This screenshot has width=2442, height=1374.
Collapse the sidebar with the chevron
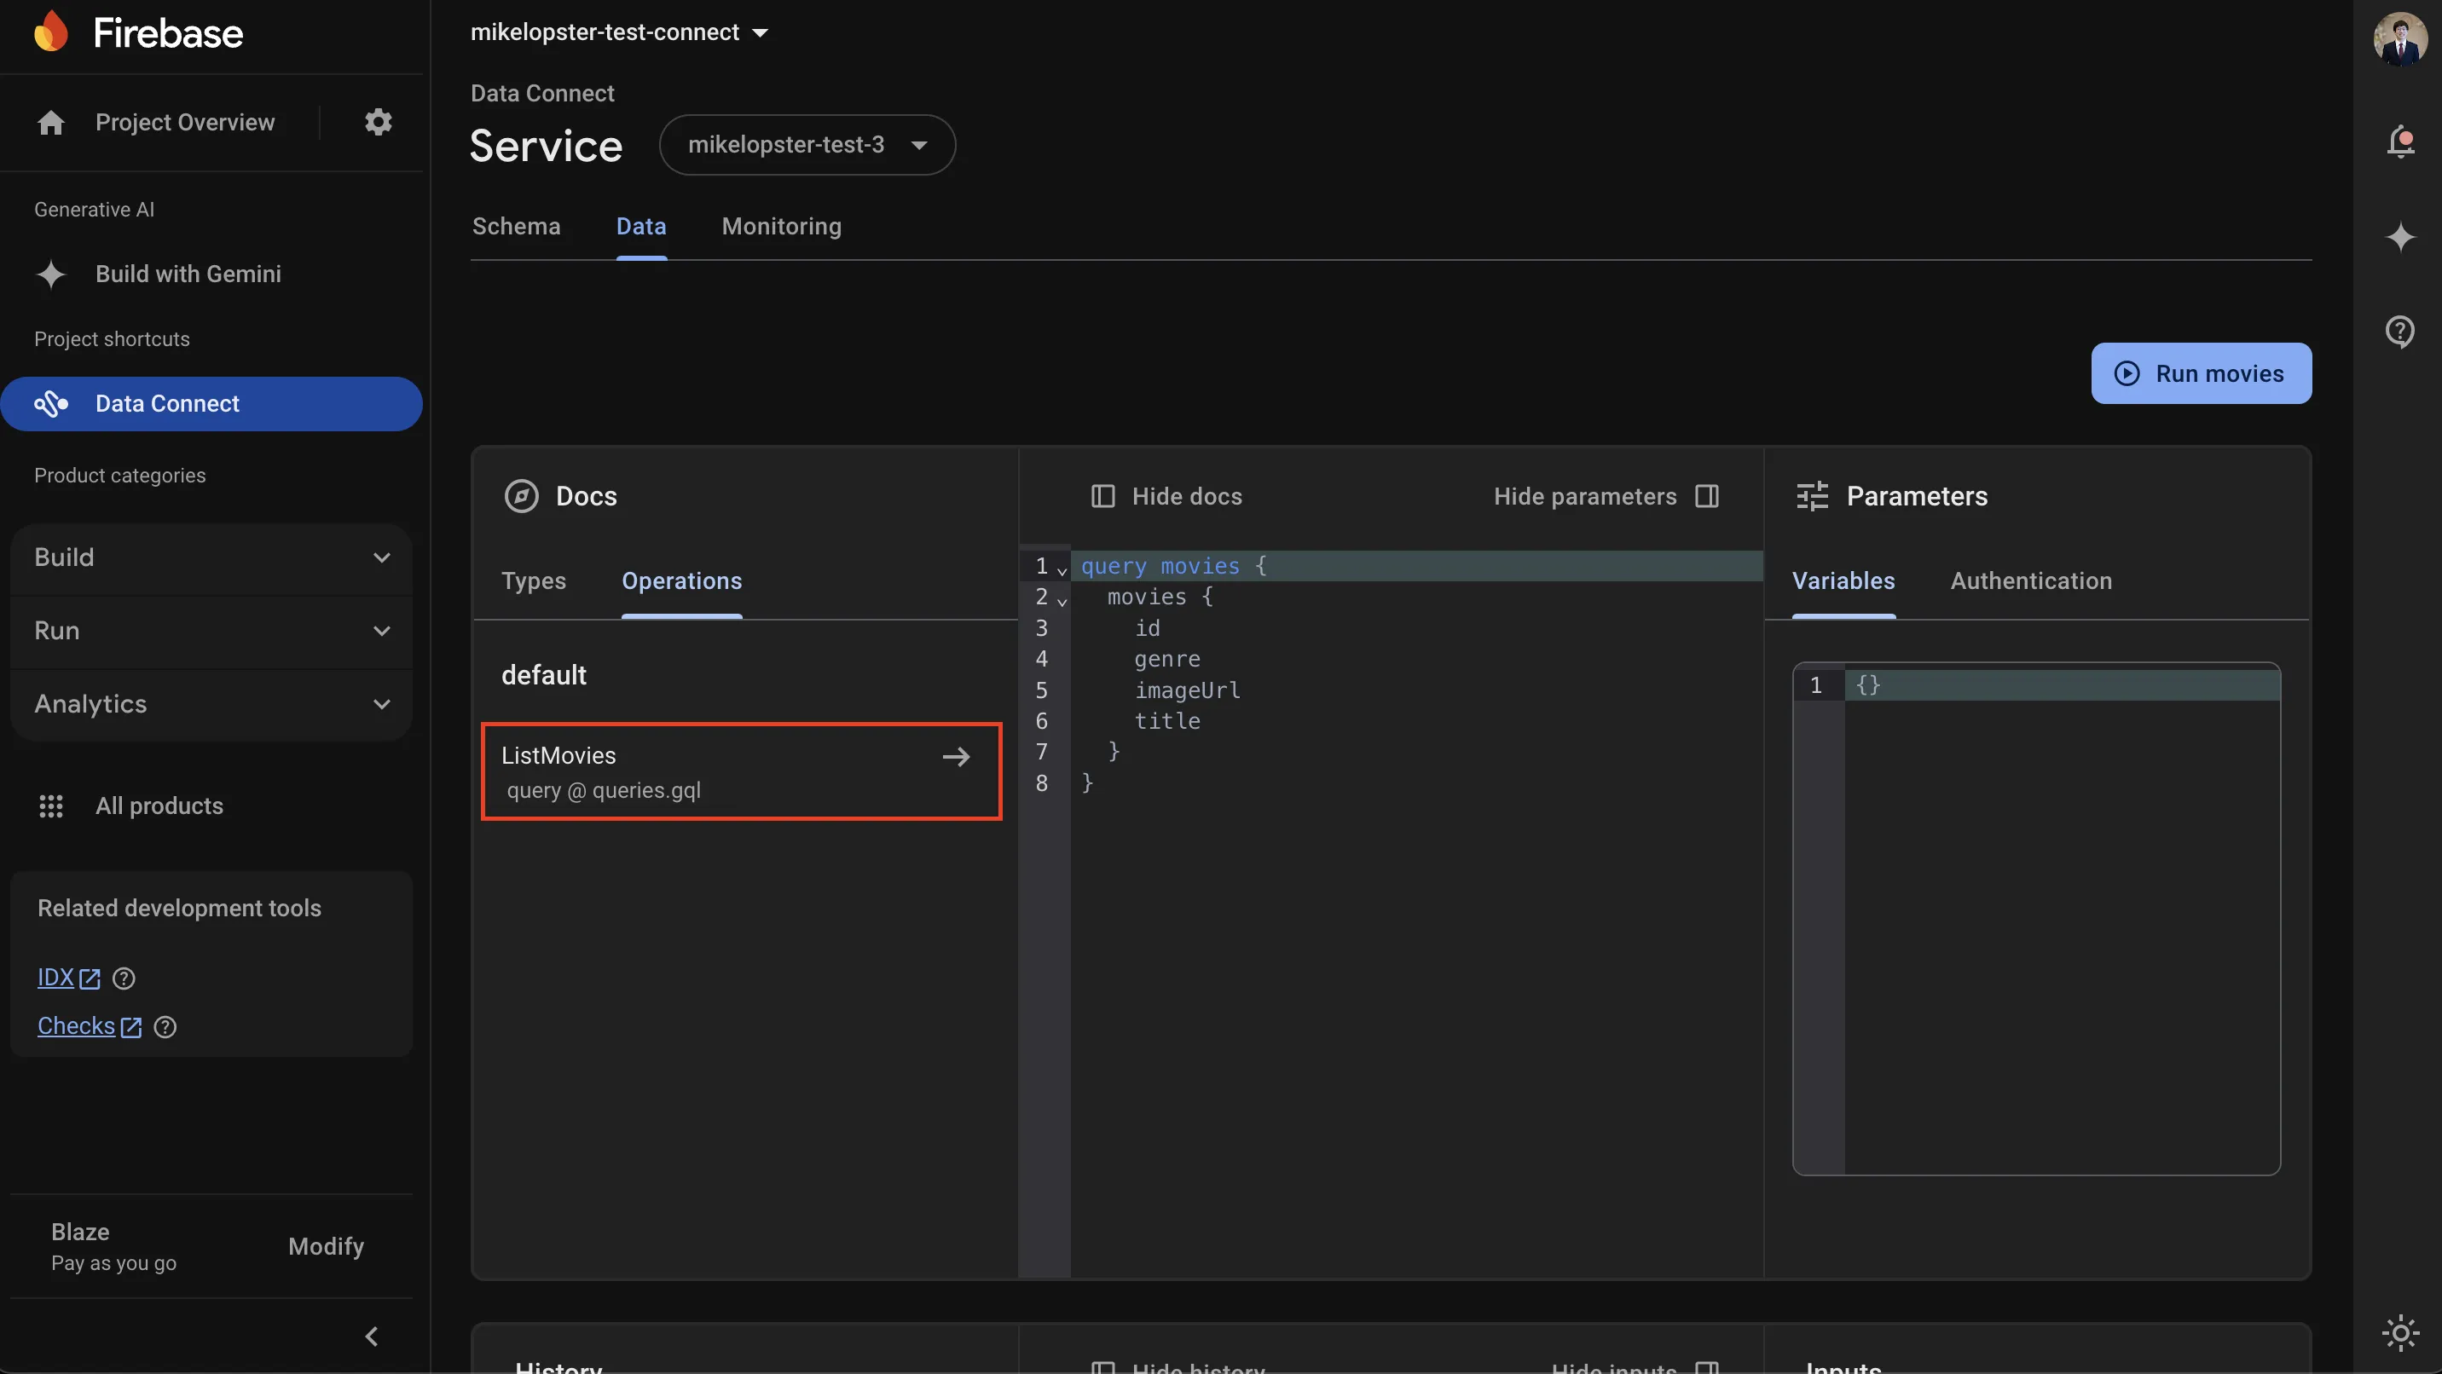tap(372, 1336)
